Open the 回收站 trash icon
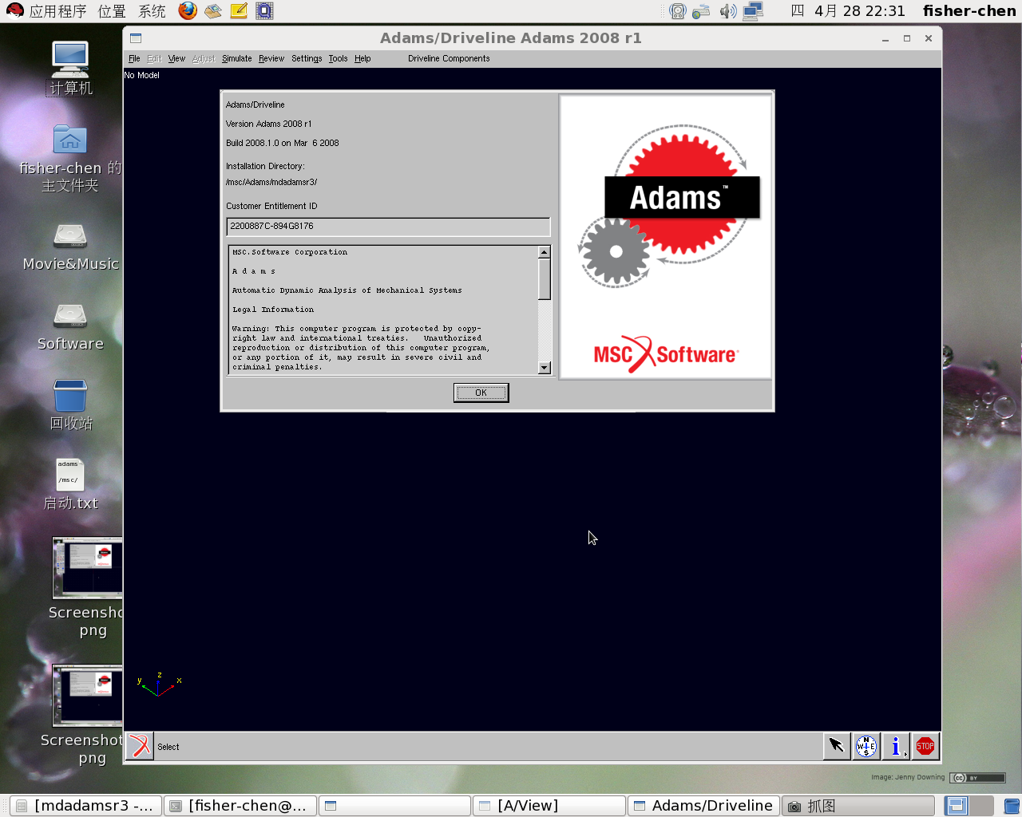The width and height of the screenshot is (1022, 817). tap(70, 405)
